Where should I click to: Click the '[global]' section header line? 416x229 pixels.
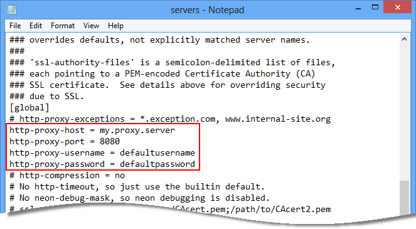pos(29,108)
